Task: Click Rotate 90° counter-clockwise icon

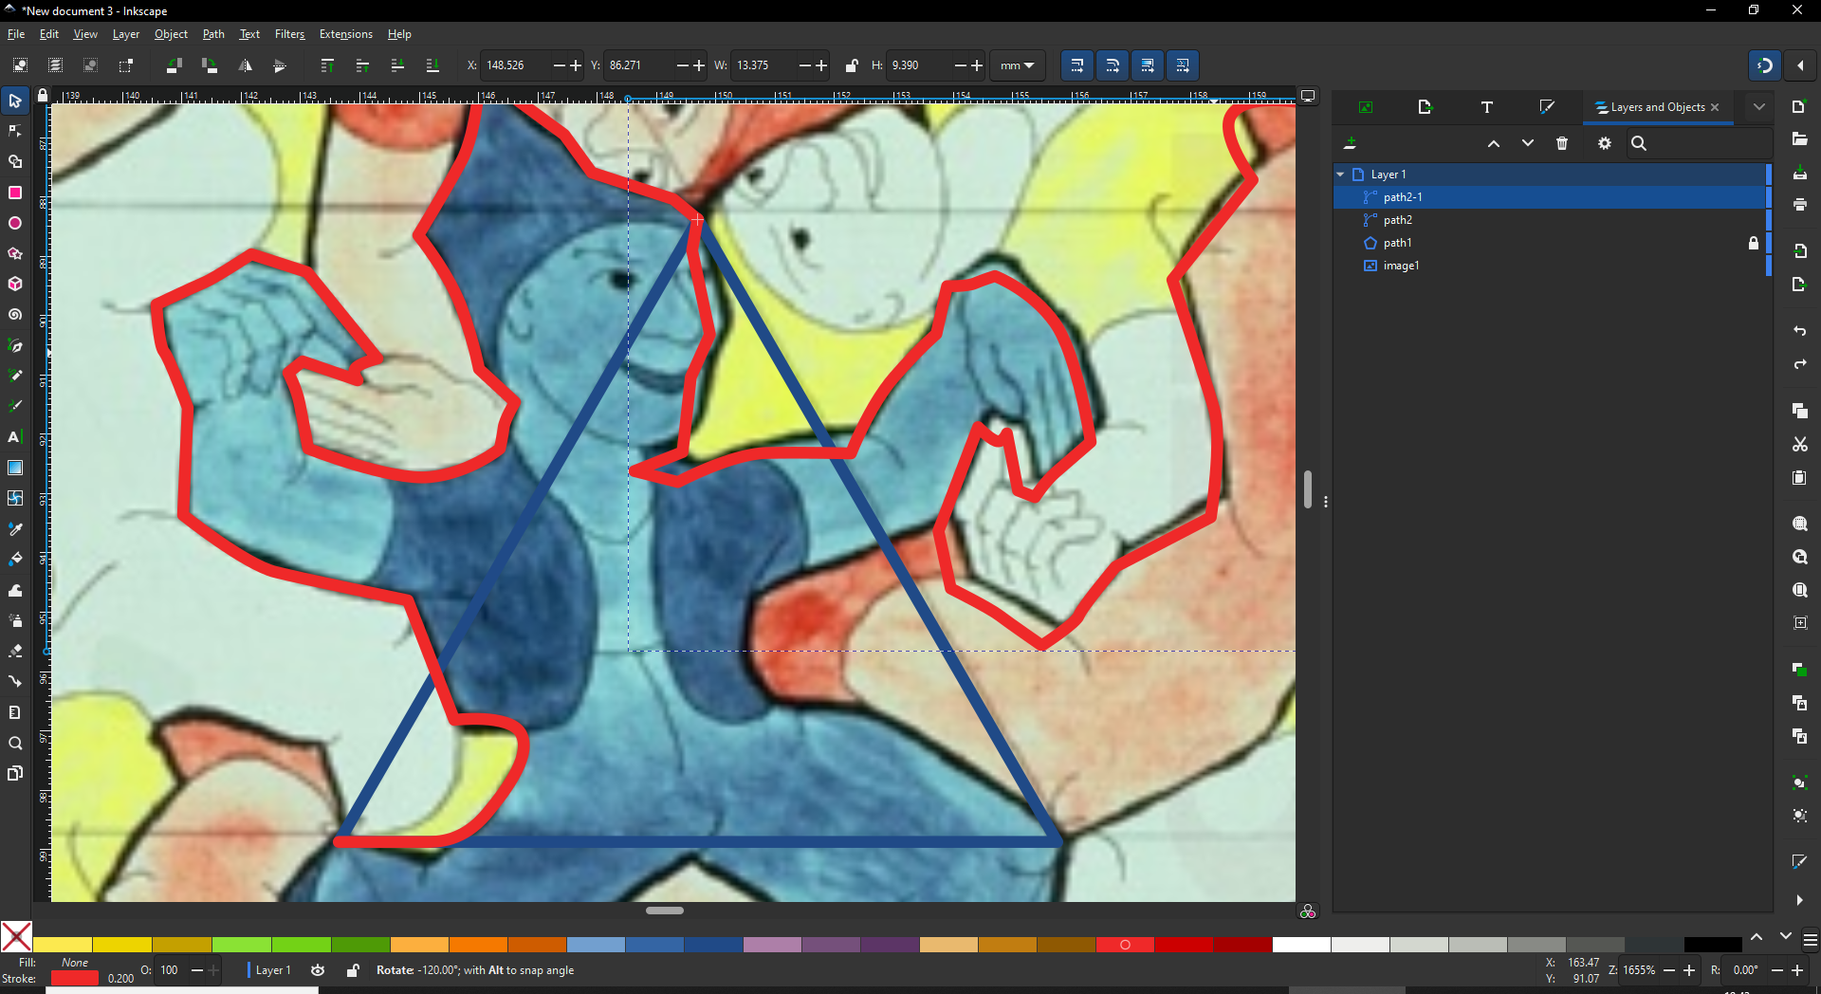Action: [174, 65]
